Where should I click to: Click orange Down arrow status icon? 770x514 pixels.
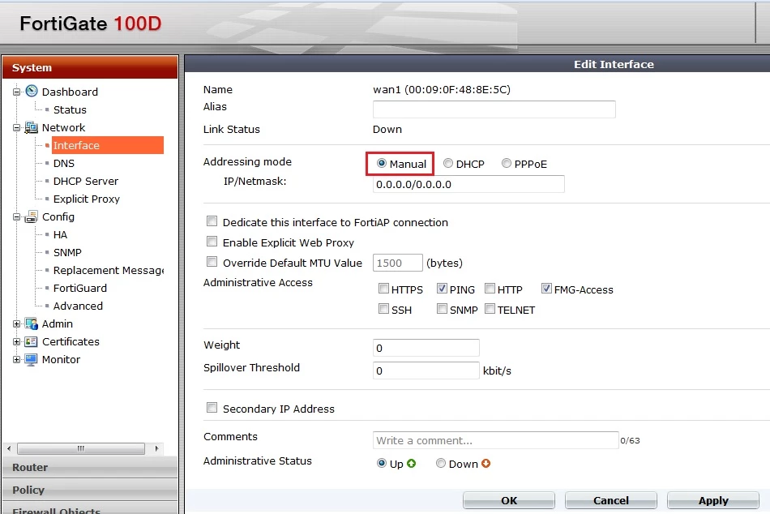[486, 464]
